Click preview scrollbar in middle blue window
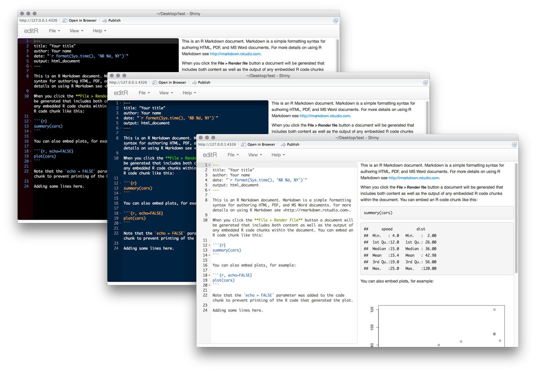Viewport: 536px width, 372px height. point(427,118)
